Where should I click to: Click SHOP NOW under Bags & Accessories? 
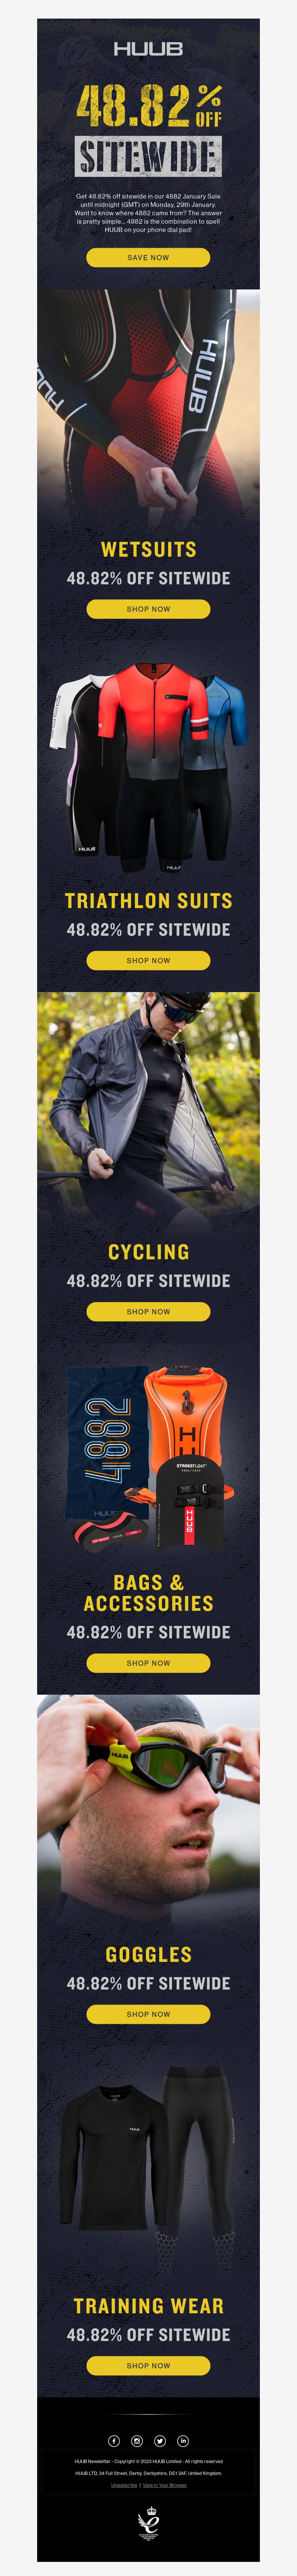pos(148,1663)
